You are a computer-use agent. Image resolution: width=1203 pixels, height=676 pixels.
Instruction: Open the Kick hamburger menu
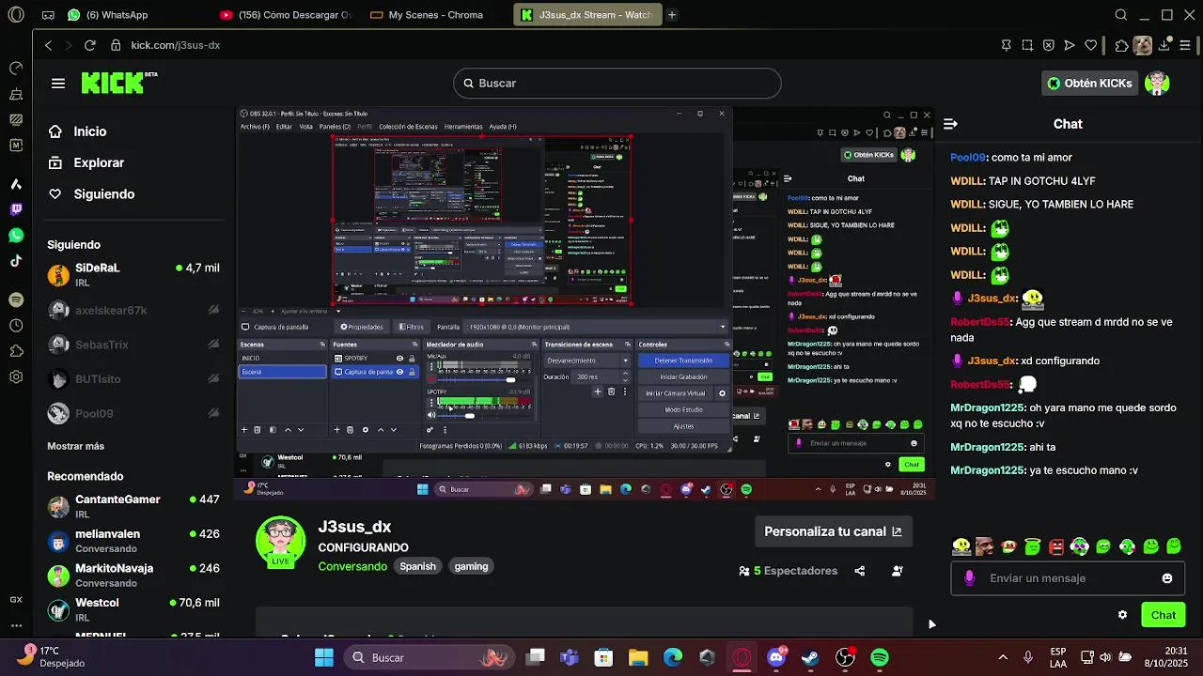(58, 84)
